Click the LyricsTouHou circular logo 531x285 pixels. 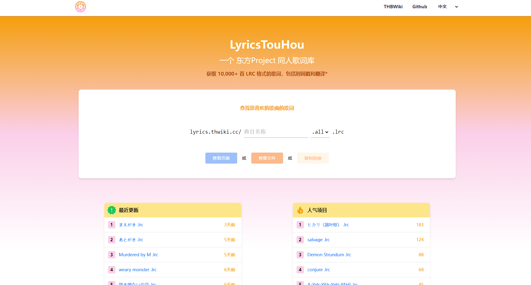80,7
